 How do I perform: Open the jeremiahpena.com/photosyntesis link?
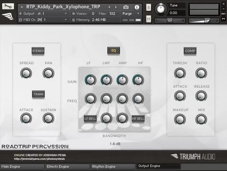[39, 159]
